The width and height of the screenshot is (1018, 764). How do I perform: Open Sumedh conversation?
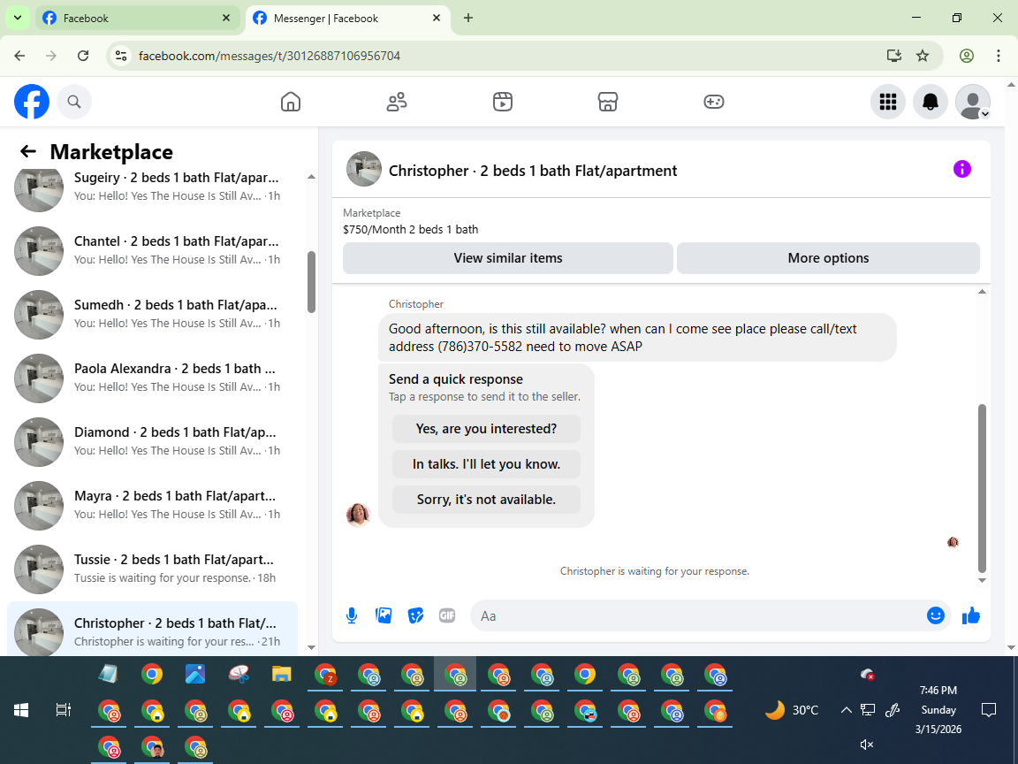153,314
